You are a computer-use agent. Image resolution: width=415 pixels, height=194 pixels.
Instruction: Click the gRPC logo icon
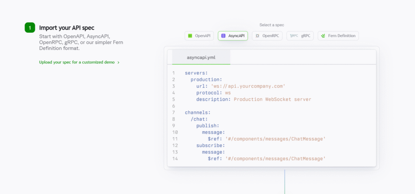(293, 36)
